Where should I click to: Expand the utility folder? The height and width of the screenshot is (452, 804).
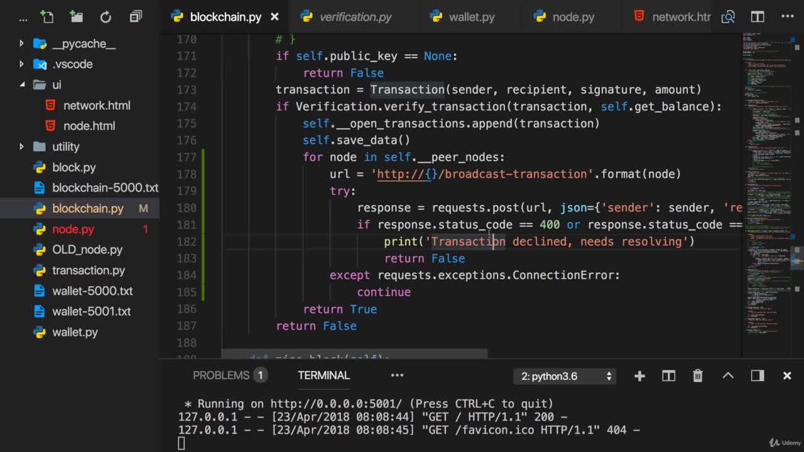coord(21,146)
